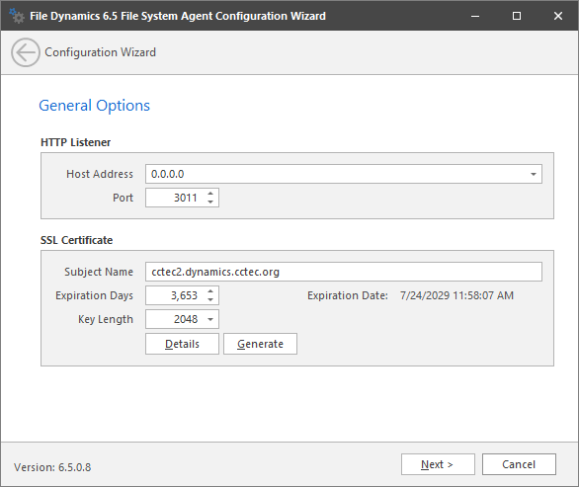Increase Port value with up arrow
The image size is (579, 487).
point(210,193)
